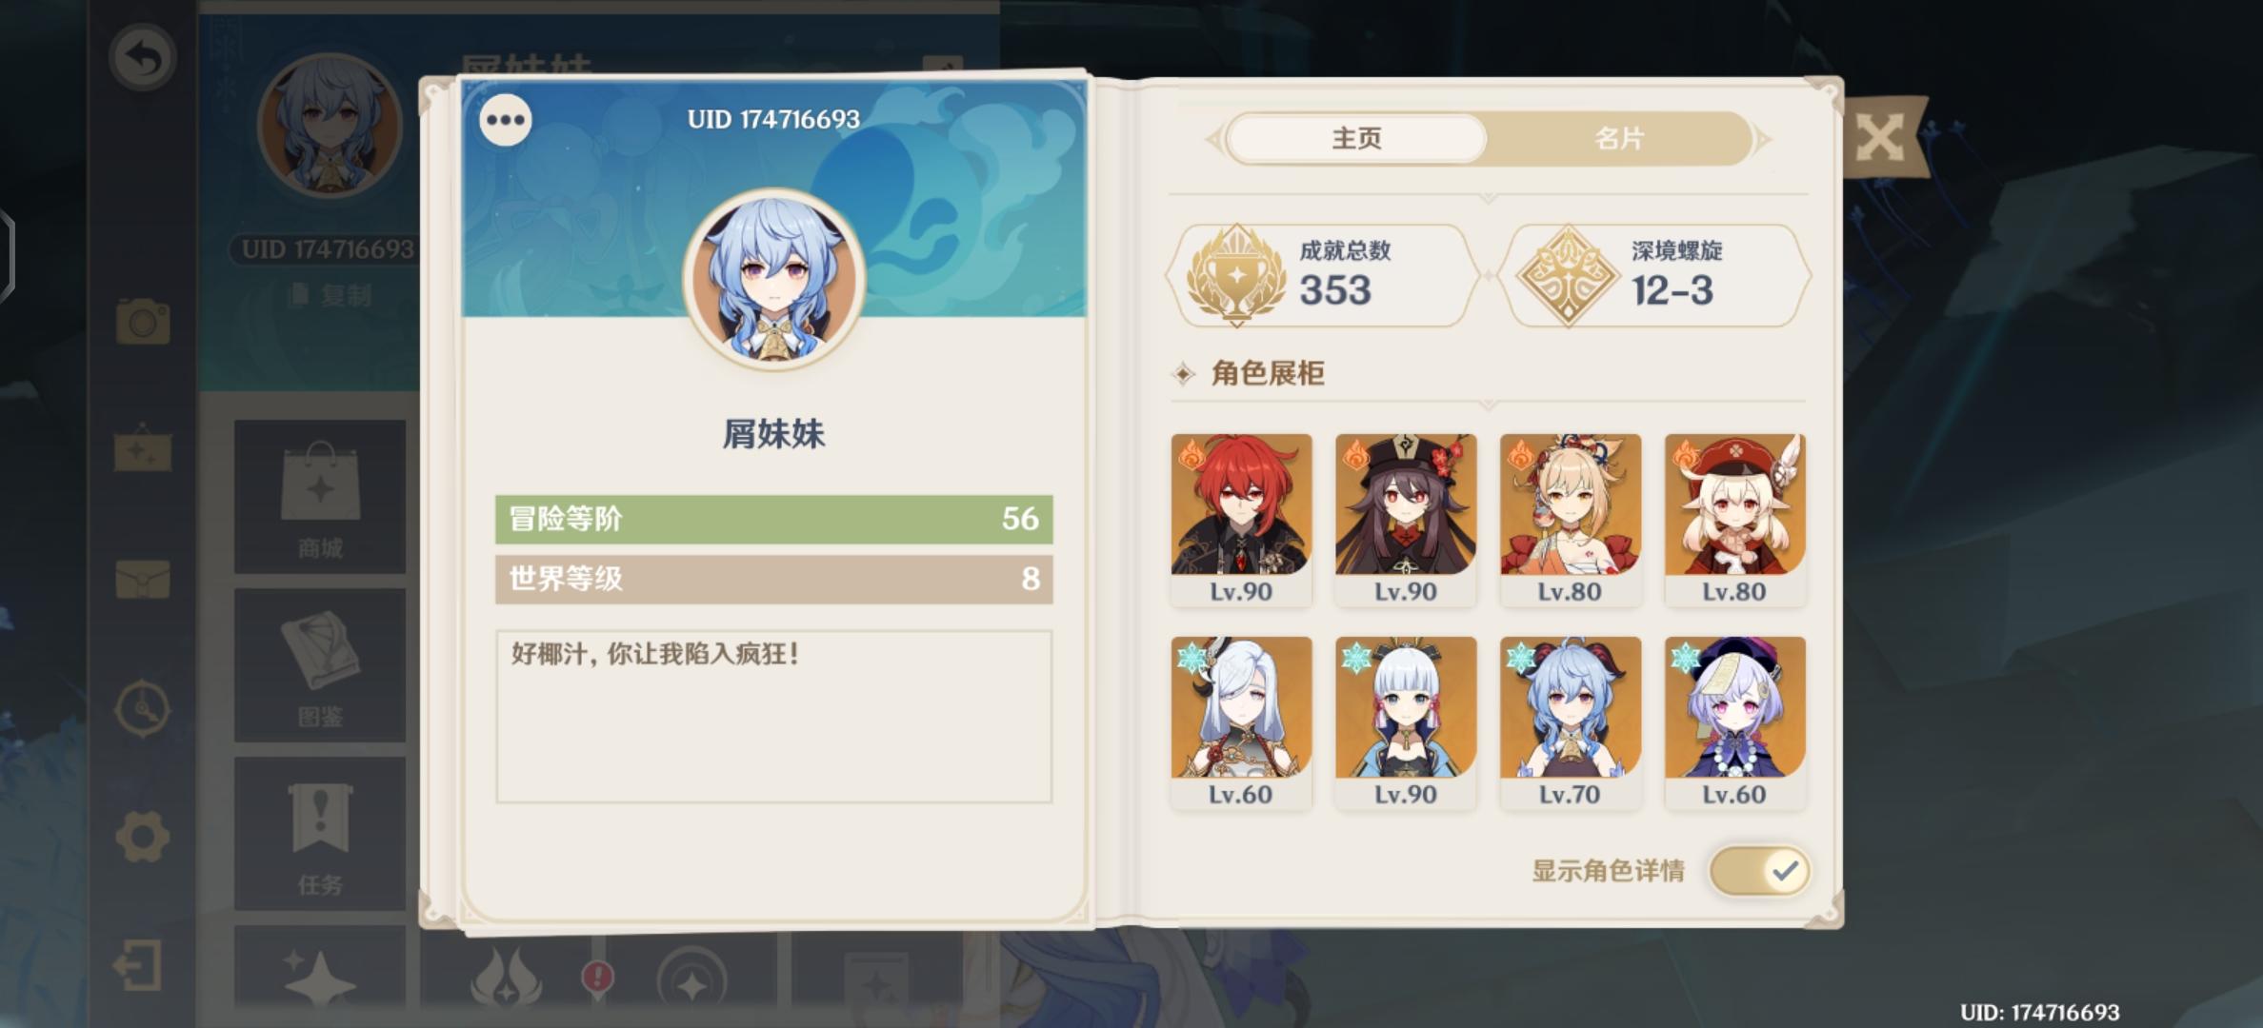This screenshot has height=1028, width=2263.
Task: Select the 主页 tab
Action: (x=1356, y=139)
